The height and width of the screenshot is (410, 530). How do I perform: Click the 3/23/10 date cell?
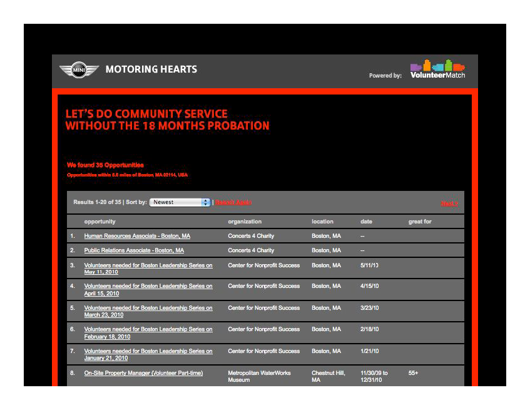[x=369, y=308]
